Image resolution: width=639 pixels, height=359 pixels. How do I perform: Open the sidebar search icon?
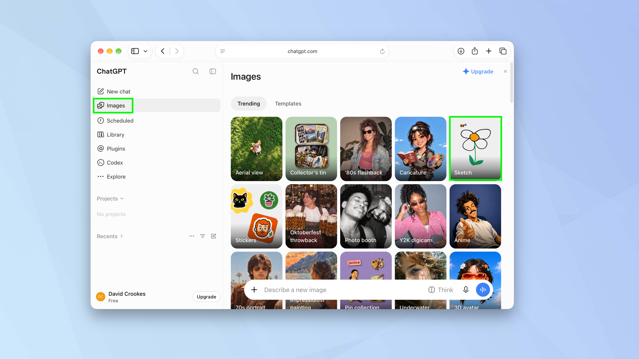click(x=196, y=71)
